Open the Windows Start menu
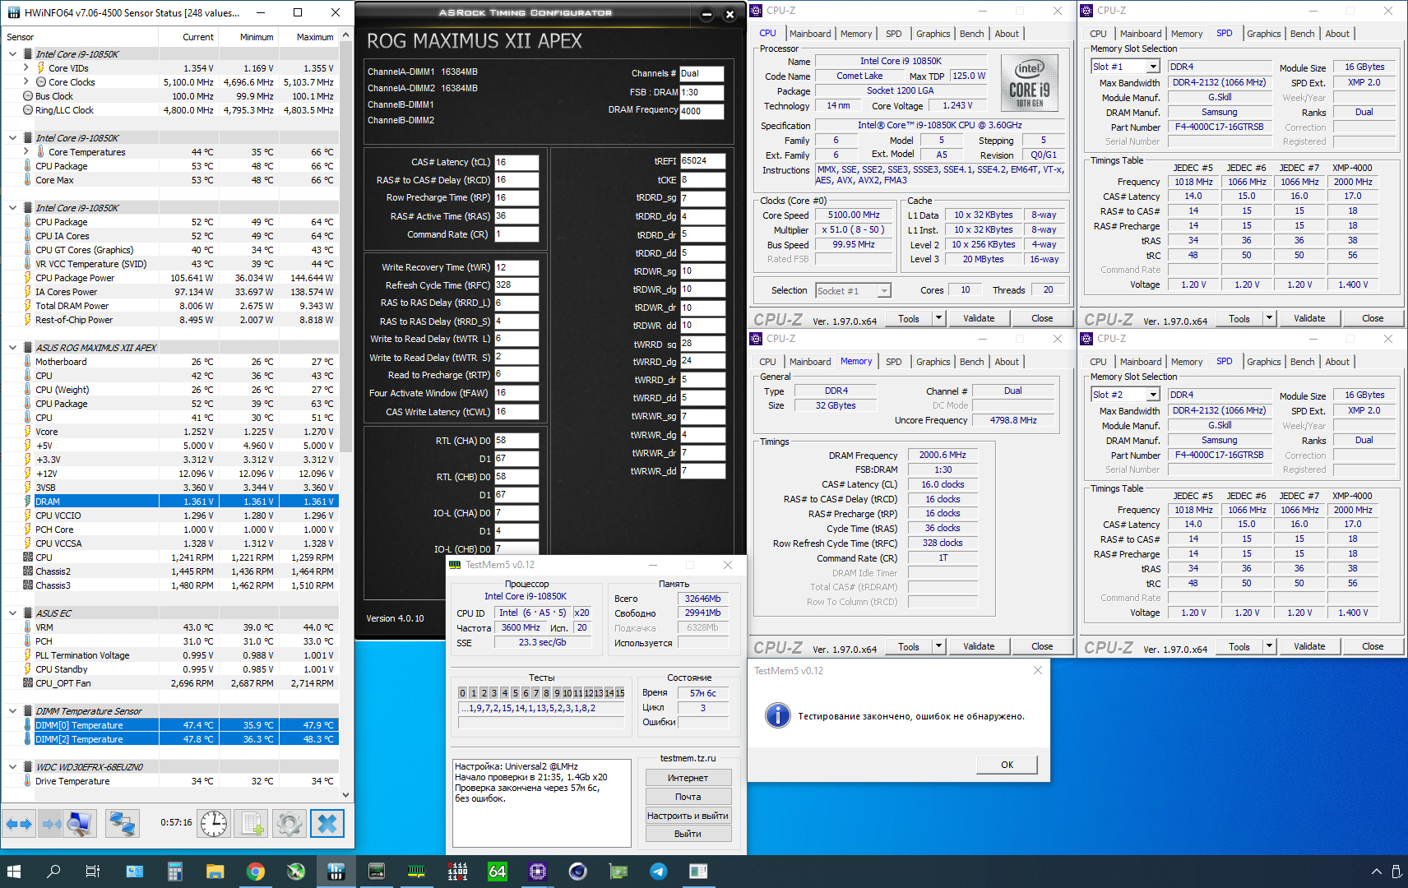 [14, 872]
